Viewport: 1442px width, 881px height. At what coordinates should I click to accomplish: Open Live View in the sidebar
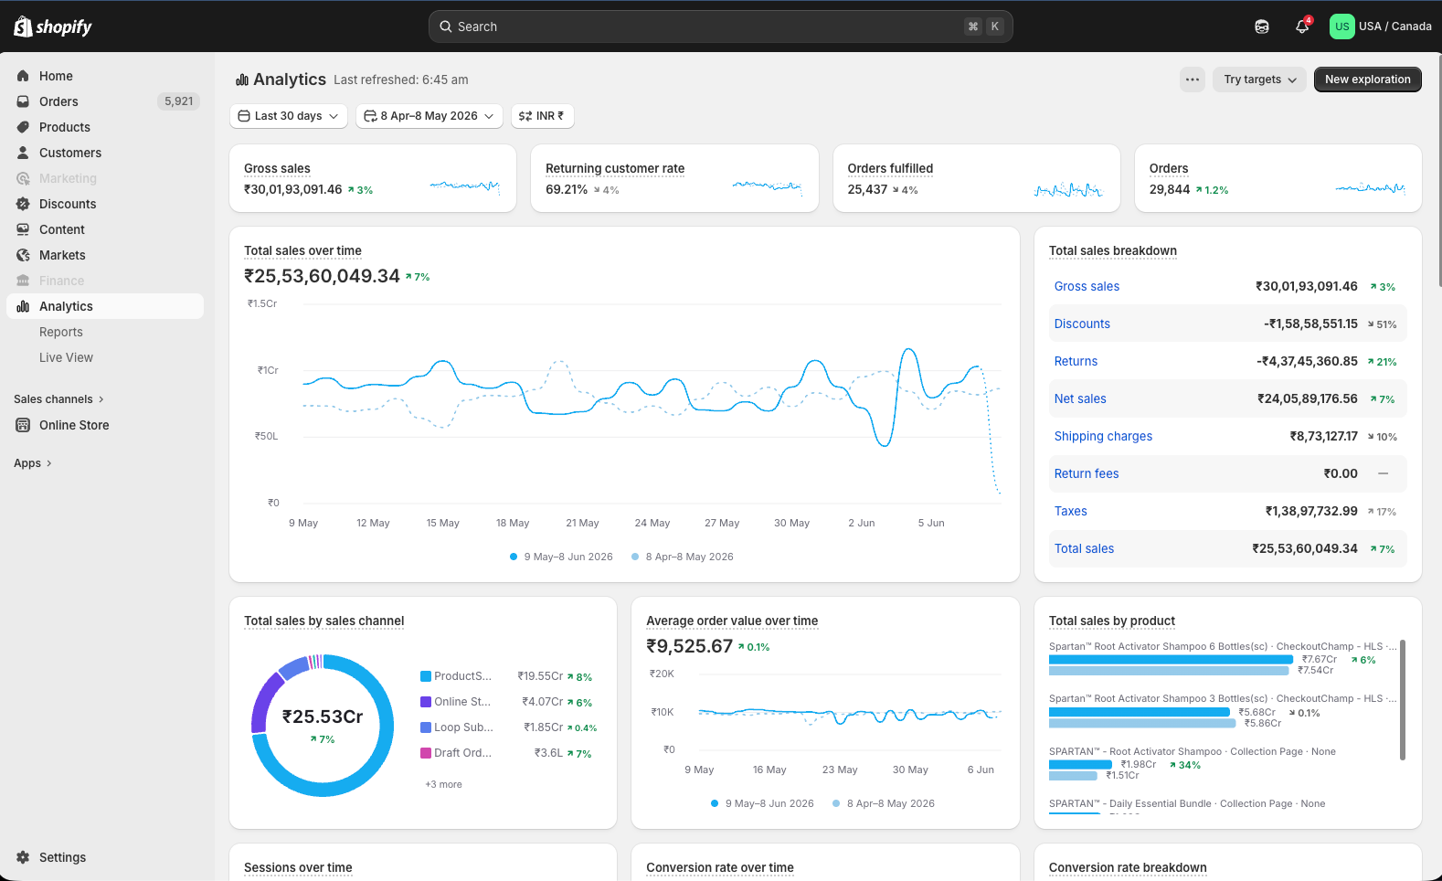coord(66,357)
